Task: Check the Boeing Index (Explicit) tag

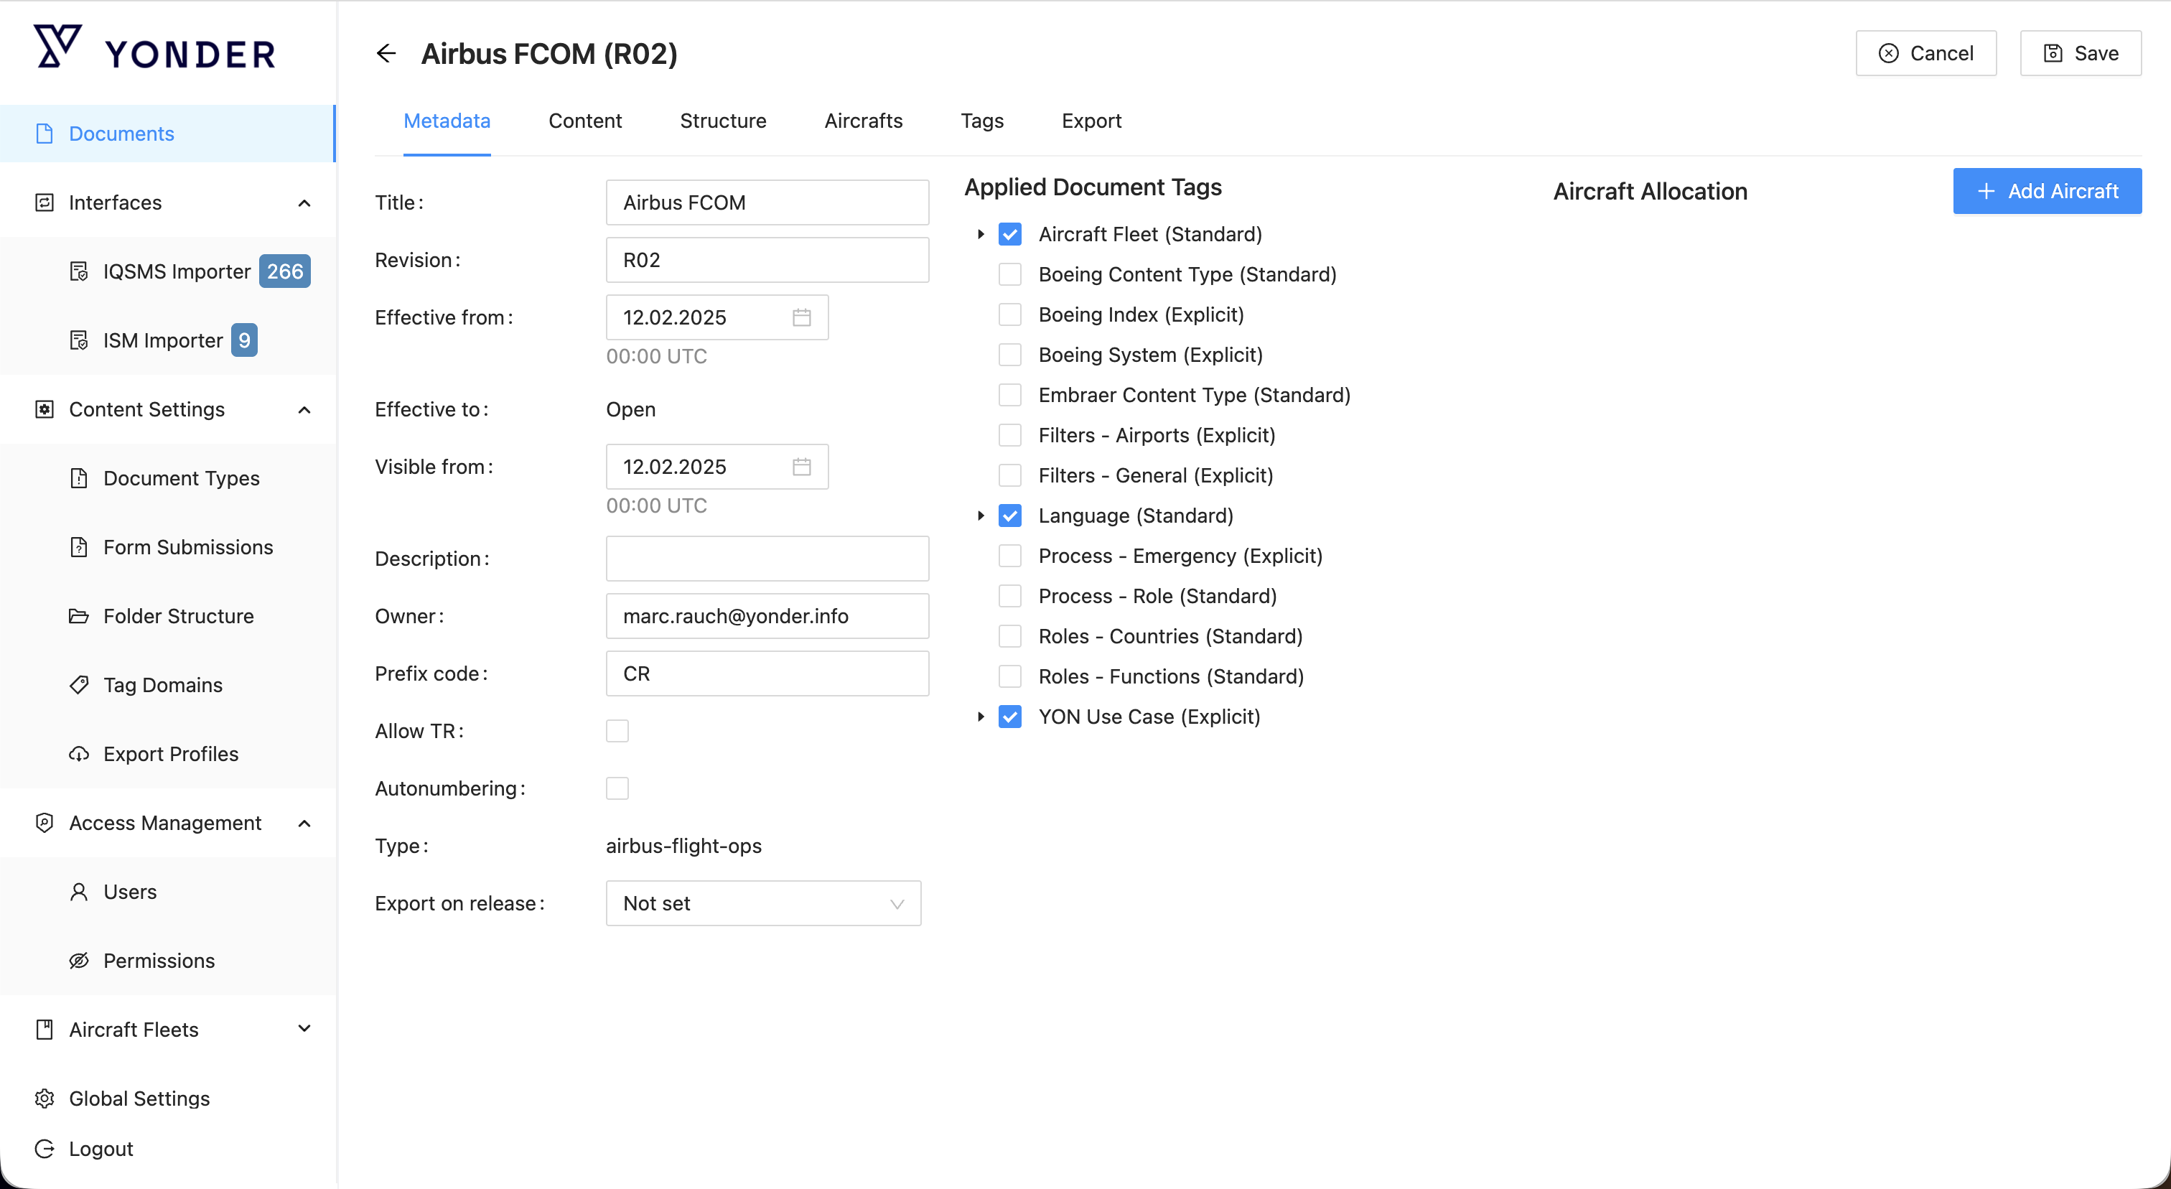Action: pos(1009,315)
